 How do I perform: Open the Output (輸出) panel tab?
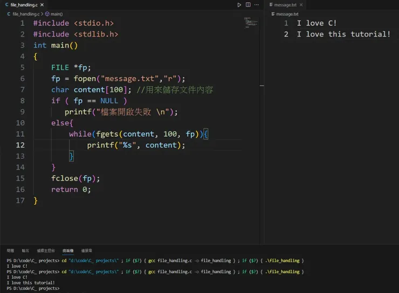pyautogui.click(x=25, y=250)
